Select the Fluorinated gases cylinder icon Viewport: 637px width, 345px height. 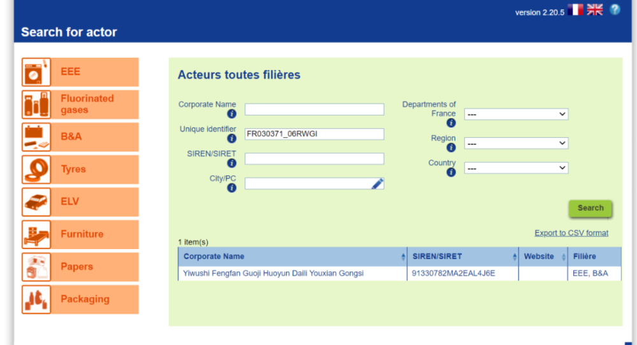pos(36,104)
